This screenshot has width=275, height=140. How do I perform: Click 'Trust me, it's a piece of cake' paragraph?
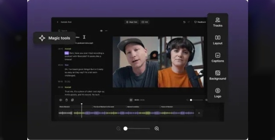[85, 93]
